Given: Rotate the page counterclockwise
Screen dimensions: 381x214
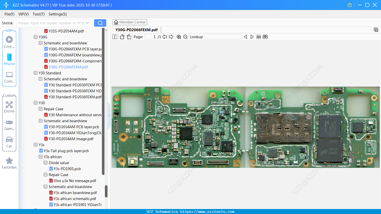Looking at the screenshot, I should point(122,37).
